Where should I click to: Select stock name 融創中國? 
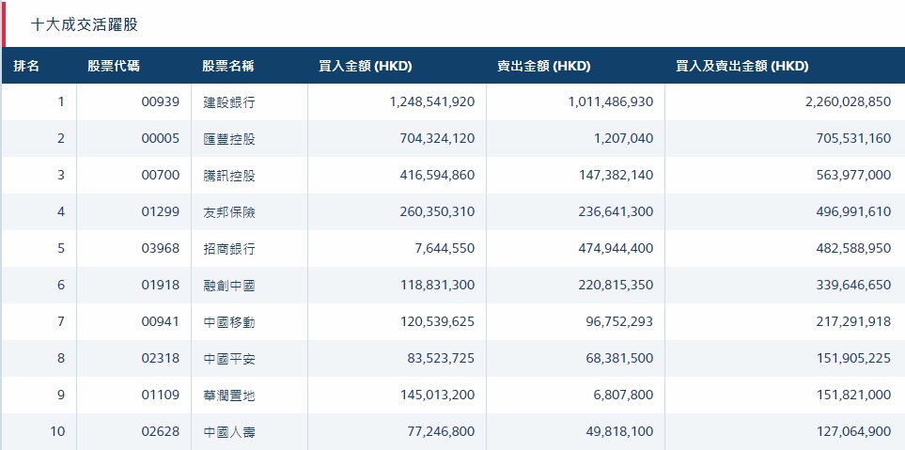click(x=229, y=285)
